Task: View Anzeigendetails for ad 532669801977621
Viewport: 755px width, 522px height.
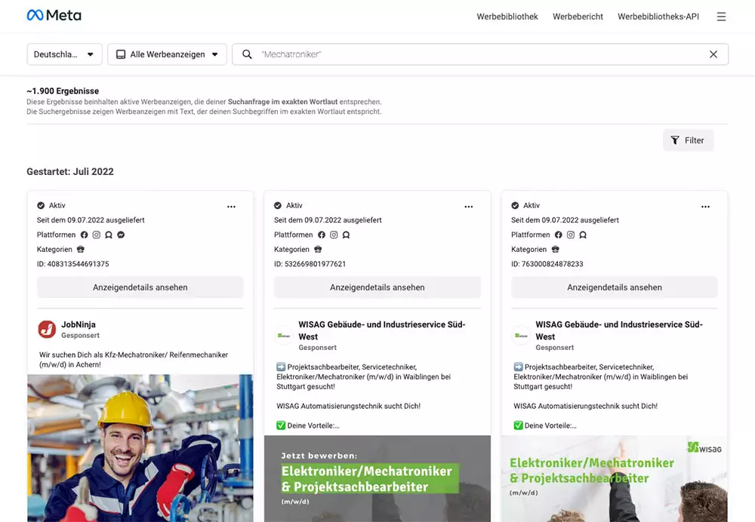Action: pos(377,287)
